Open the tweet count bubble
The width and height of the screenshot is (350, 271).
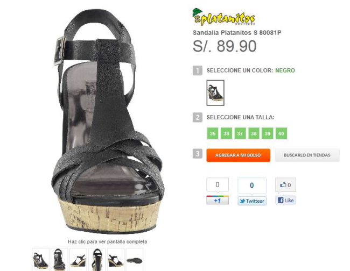pyautogui.click(x=252, y=186)
